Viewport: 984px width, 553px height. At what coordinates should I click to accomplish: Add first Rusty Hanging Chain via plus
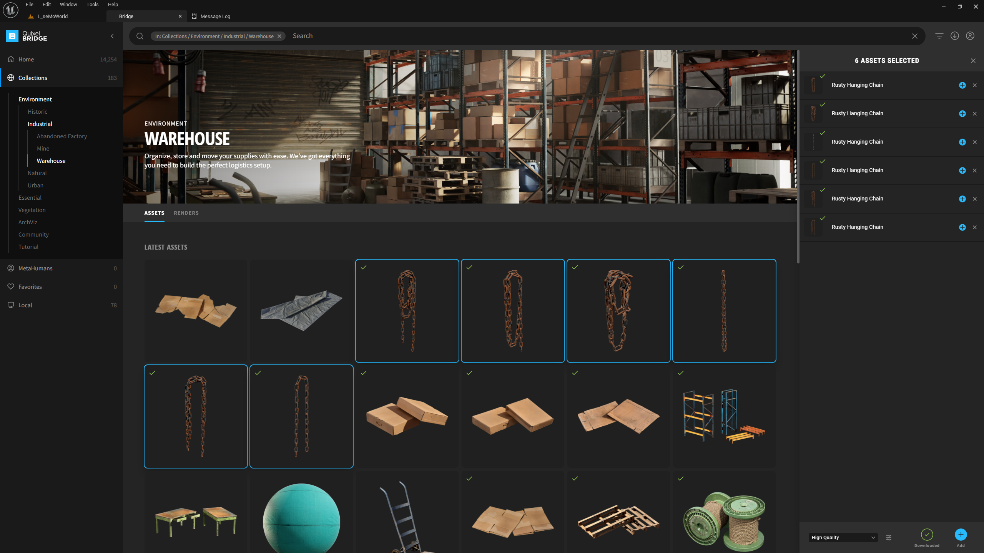962,85
